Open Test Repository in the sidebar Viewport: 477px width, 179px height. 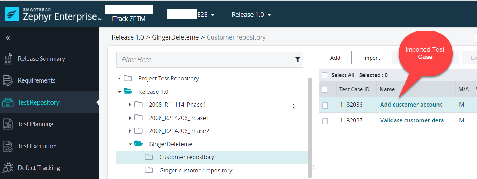pyautogui.click(x=39, y=102)
